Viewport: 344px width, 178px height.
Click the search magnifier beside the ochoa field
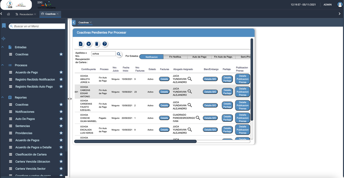point(119,54)
